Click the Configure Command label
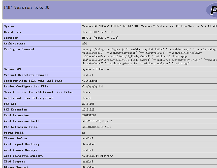This screenshot has height=168, width=217. pyautogui.click(x=19, y=49)
